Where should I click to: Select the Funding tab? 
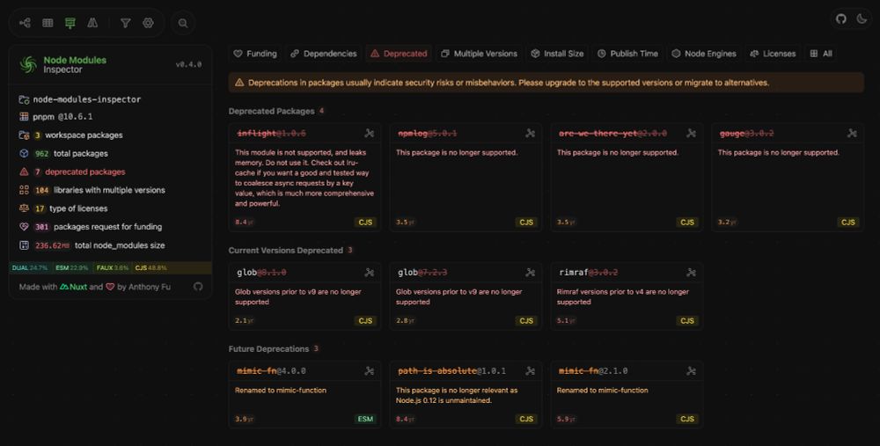point(255,54)
